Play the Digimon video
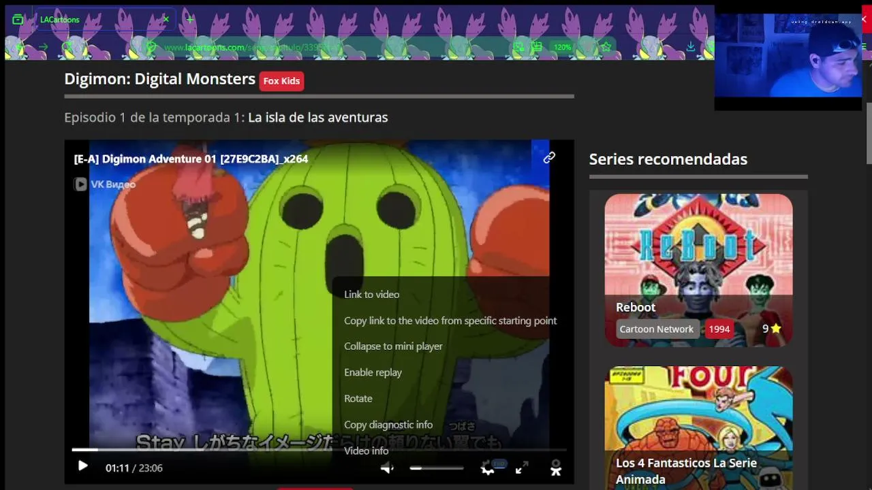Image resolution: width=872 pixels, height=490 pixels. coord(82,466)
